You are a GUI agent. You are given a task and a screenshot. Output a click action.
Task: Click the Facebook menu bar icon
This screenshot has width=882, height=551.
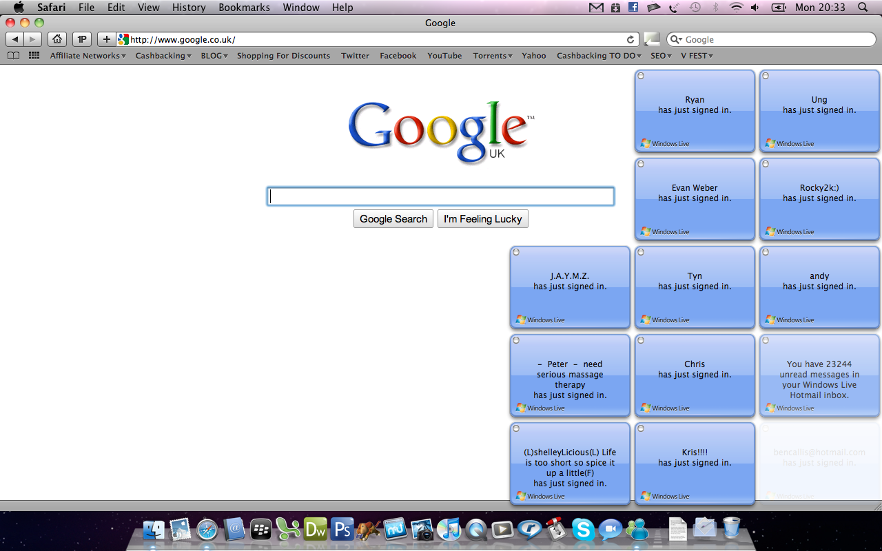coord(633,8)
